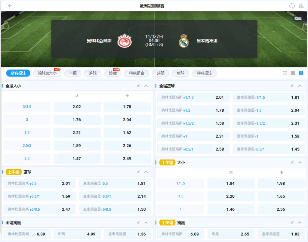The width and height of the screenshot is (308, 242).
Task: Pin the 全場大小 panel
Action: tap(138, 86)
